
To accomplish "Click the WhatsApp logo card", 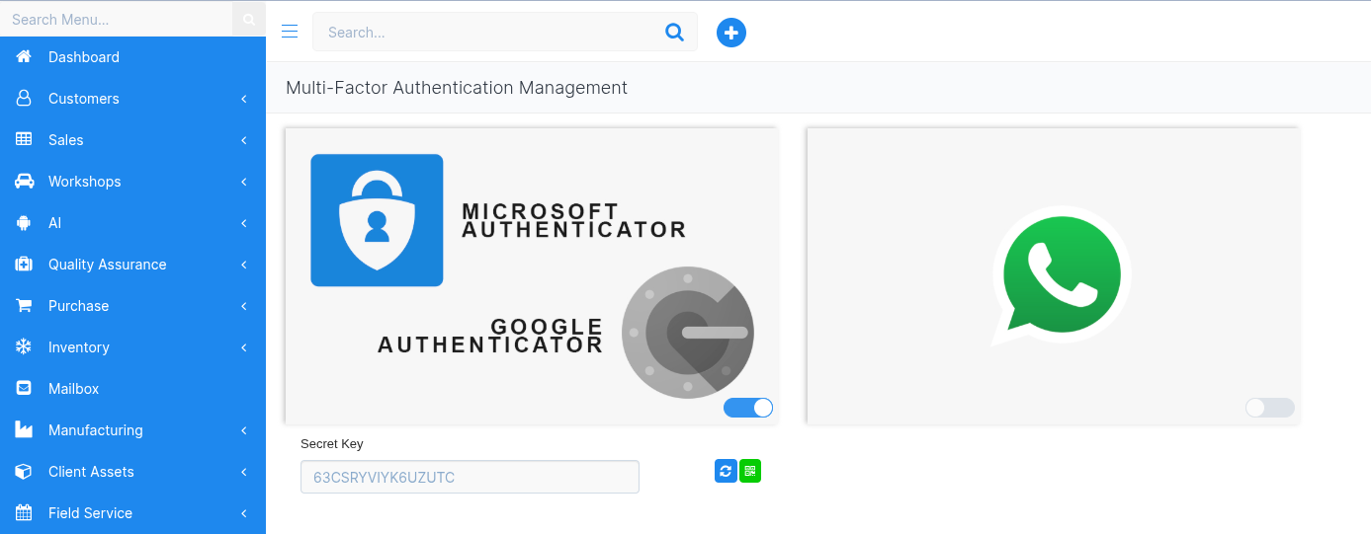I will [1061, 275].
